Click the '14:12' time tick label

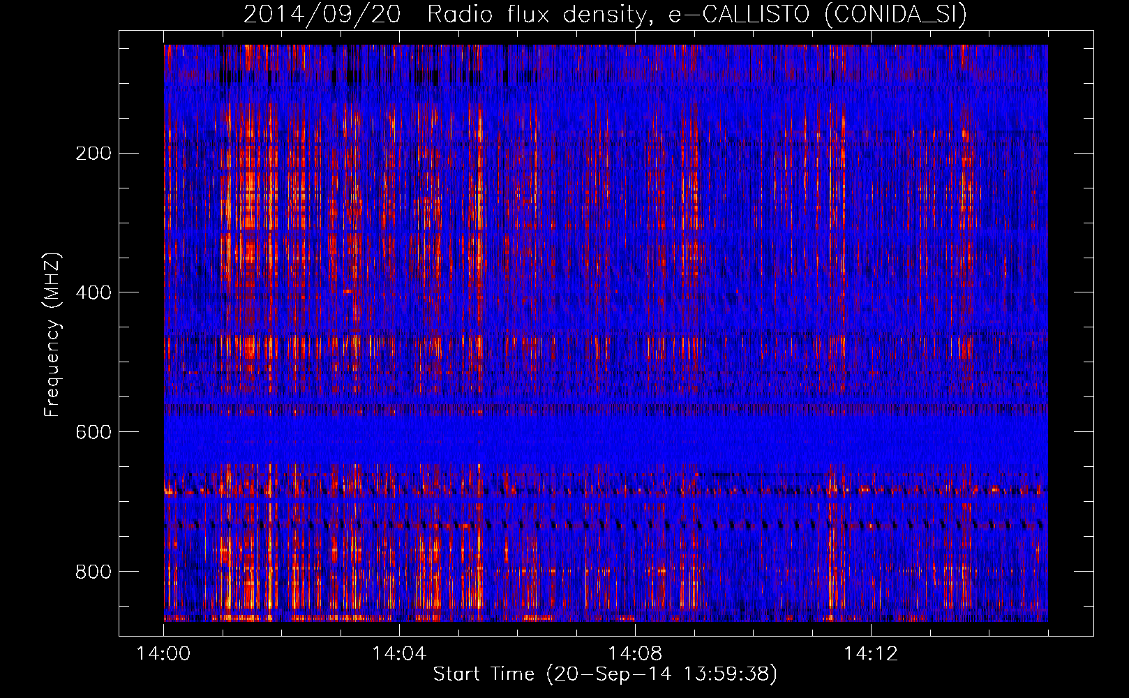tap(871, 654)
